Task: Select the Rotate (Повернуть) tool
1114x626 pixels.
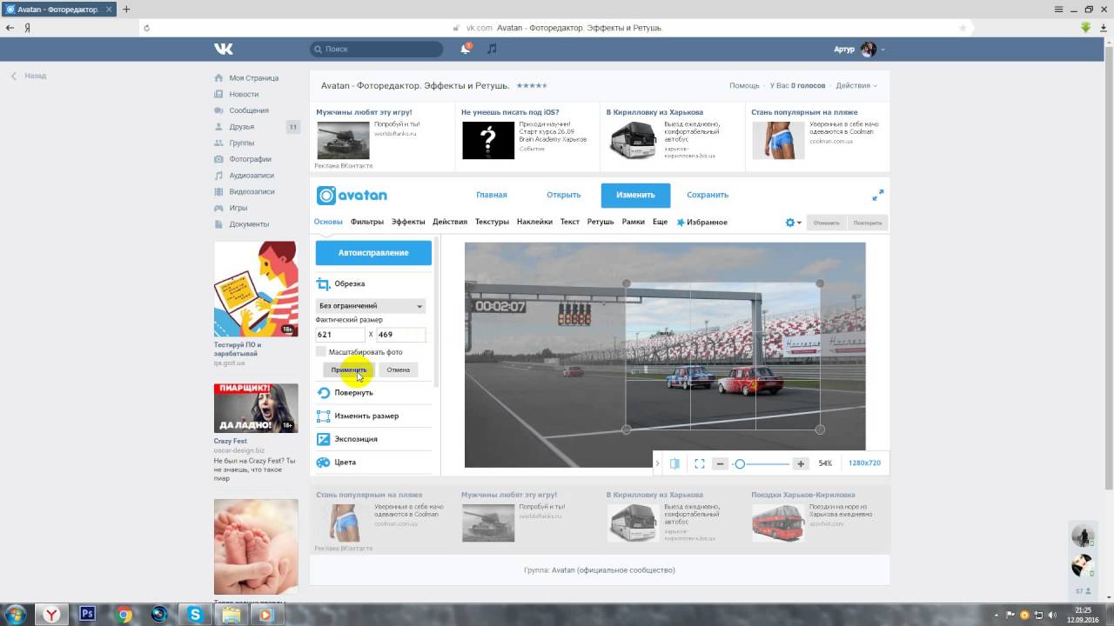Action: [x=353, y=393]
